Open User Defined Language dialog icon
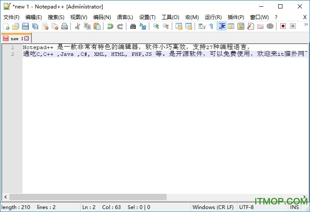 [231, 26]
